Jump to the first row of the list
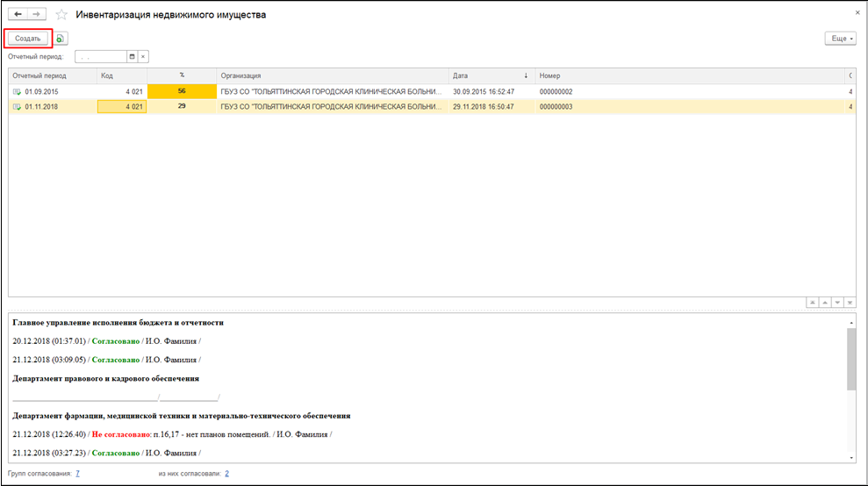The width and height of the screenshot is (868, 486). click(813, 302)
